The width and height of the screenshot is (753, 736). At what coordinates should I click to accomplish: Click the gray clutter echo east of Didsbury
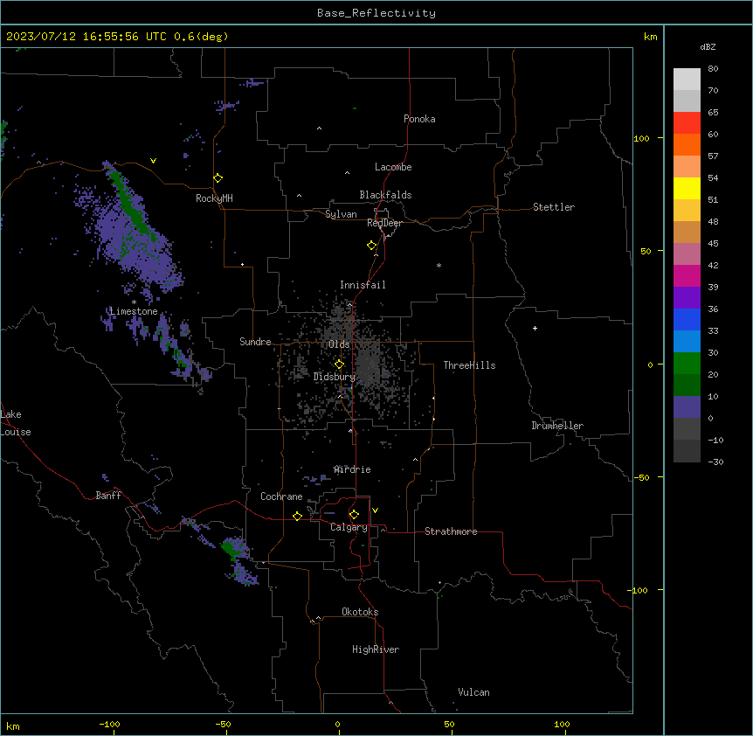point(370,367)
